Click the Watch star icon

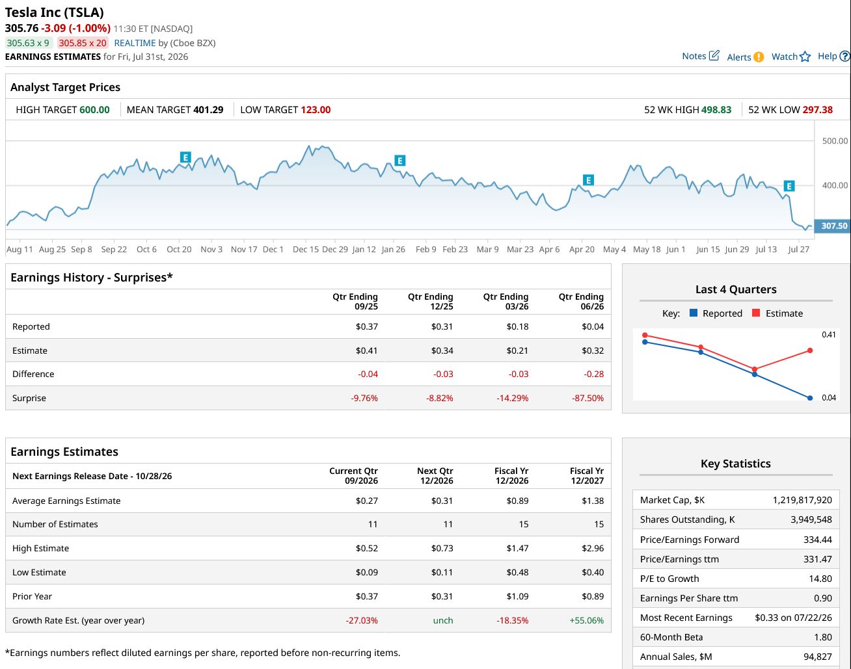(x=805, y=57)
